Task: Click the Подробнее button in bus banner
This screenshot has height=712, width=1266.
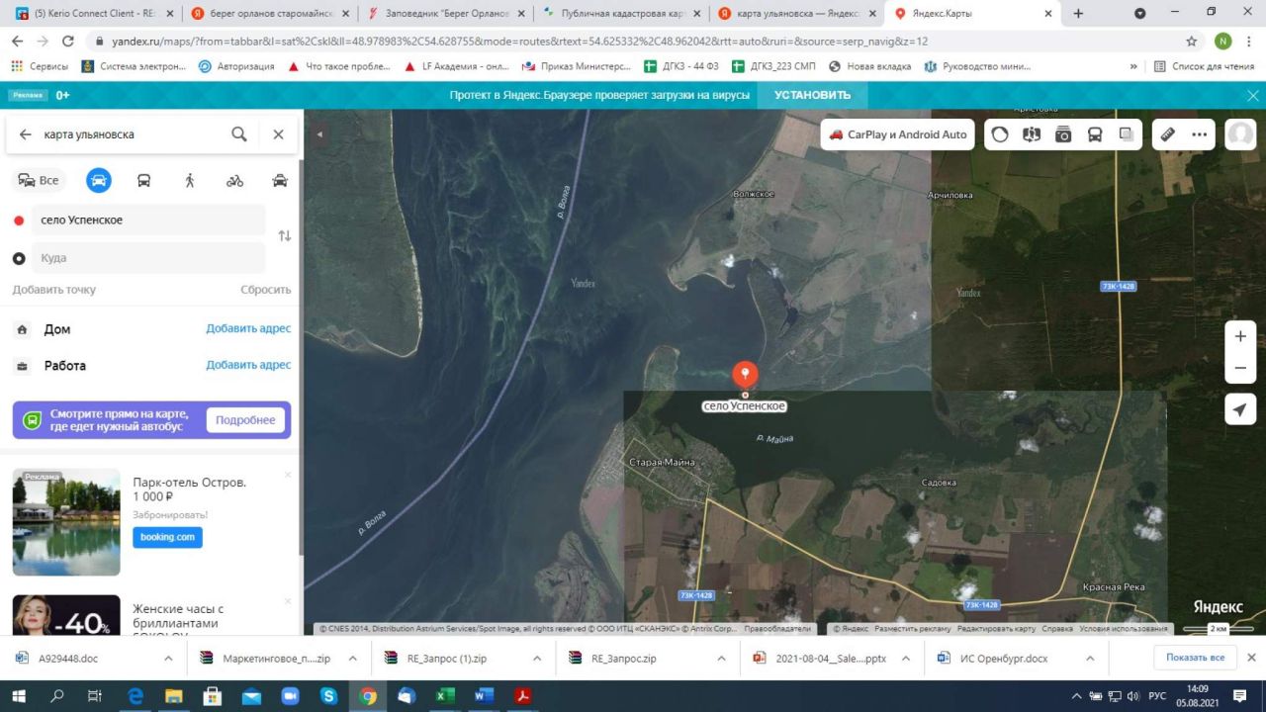Action: [245, 420]
